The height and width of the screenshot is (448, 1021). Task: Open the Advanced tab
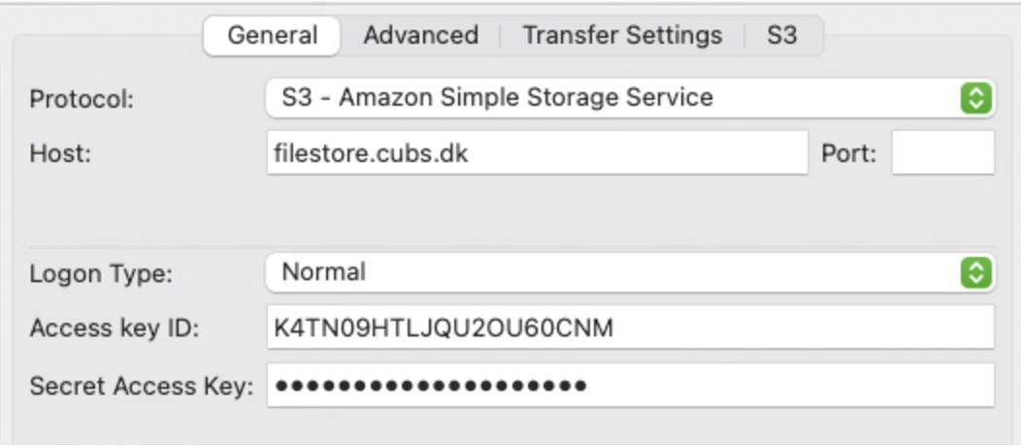pos(420,36)
